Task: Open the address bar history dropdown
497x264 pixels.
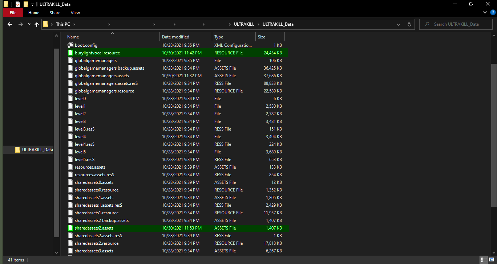Action: tap(399, 24)
